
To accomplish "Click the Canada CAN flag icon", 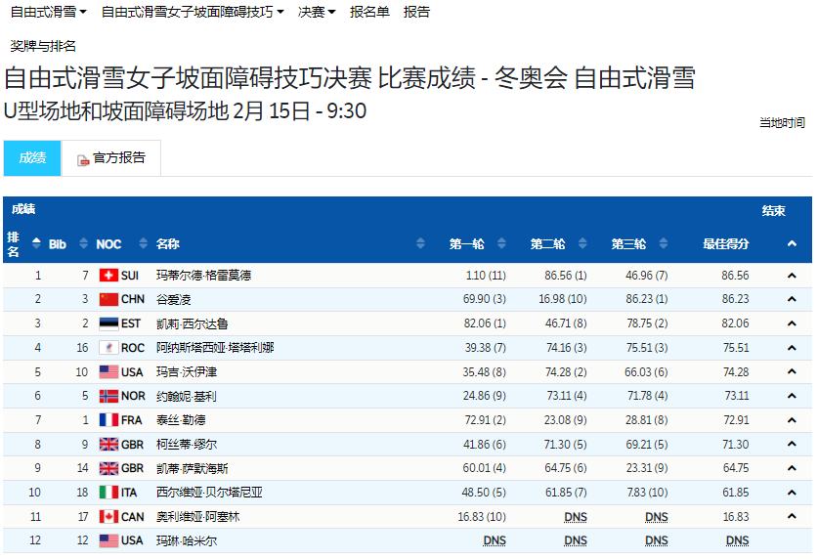I will pos(108,517).
